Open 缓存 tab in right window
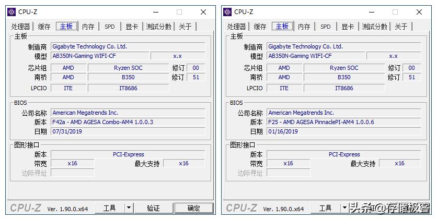The height and width of the screenshot is (220, 437). 260,27
